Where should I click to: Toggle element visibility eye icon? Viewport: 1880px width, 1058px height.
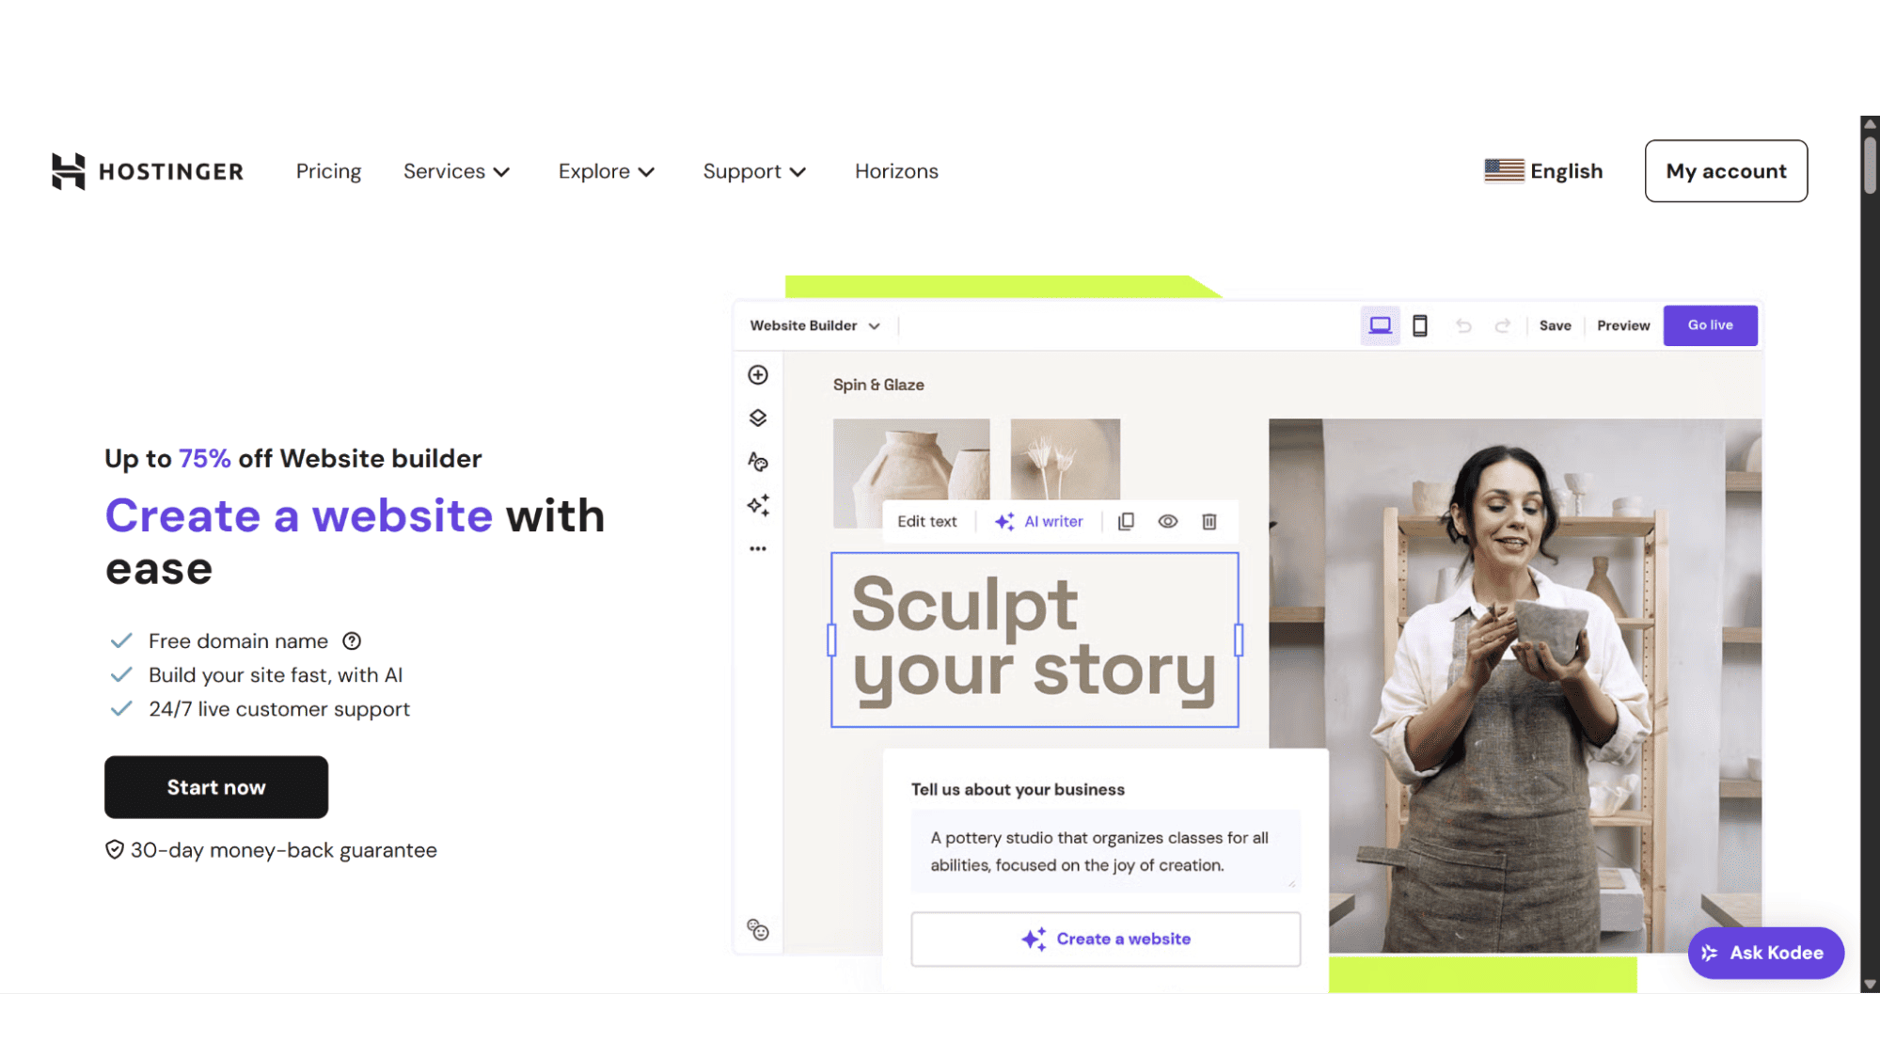1167,522
